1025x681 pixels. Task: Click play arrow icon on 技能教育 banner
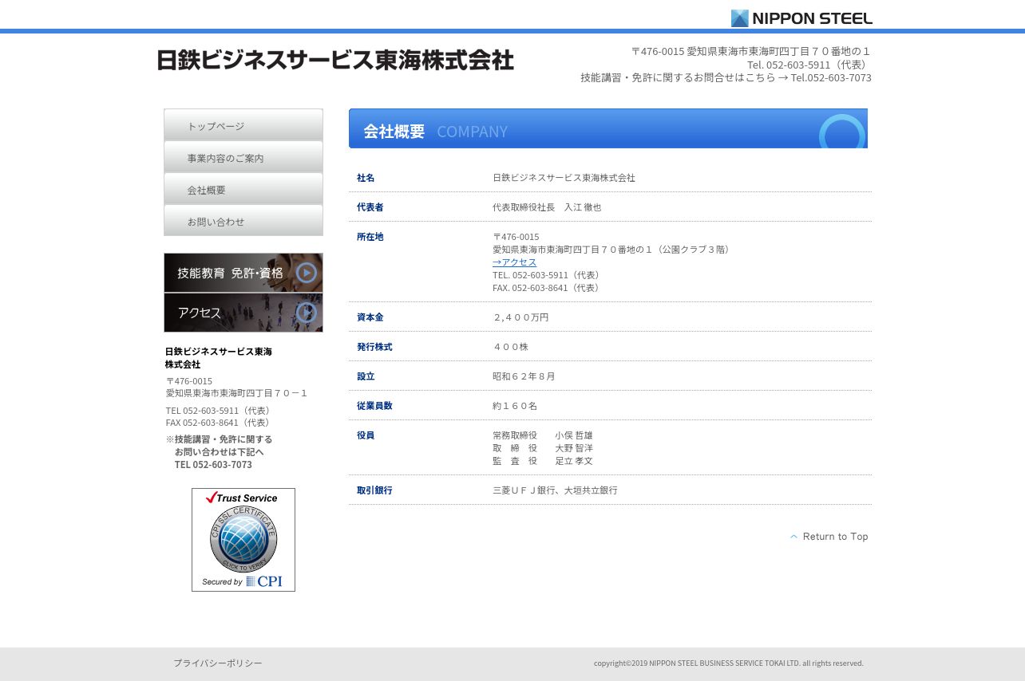point(307,273)
